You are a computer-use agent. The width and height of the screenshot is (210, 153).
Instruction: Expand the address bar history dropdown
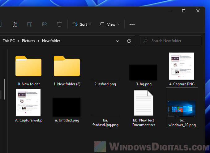click(x=118, y=41)
